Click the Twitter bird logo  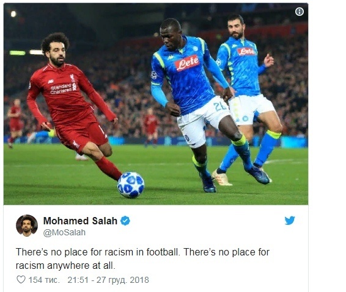click(x=290, y=221)
